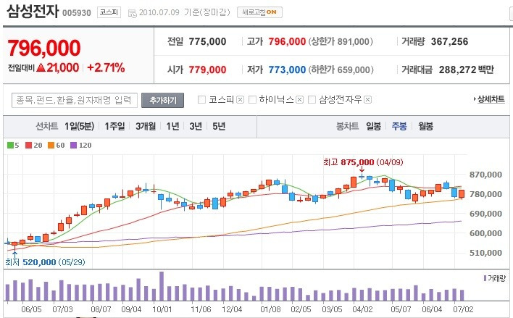Remove 삼성전자우 using its x icon
Screen dimensions: 513x318
pyautogui.click(x=368, y=99)
